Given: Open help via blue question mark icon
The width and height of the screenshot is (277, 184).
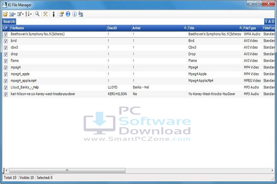Looking at the screenshot, I should 68,14.
